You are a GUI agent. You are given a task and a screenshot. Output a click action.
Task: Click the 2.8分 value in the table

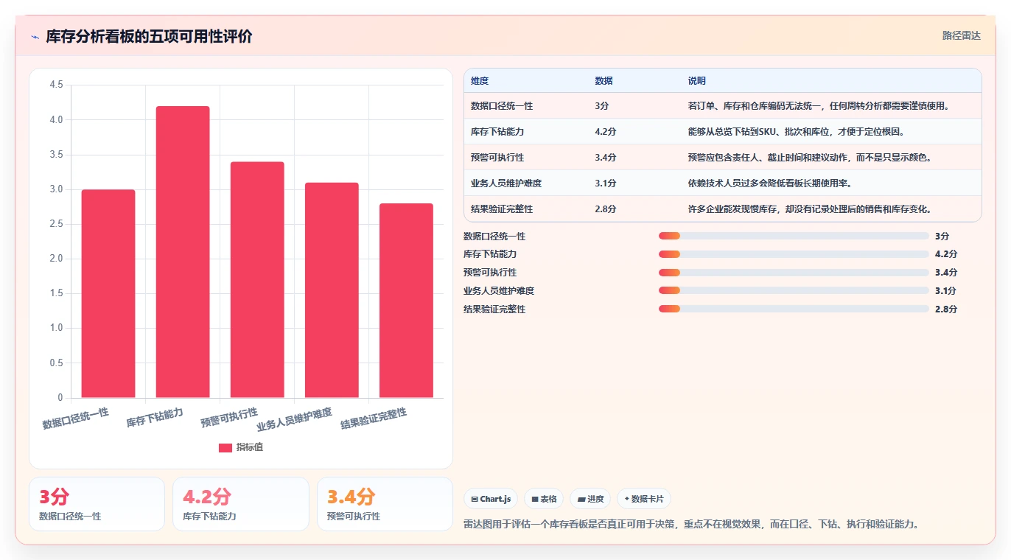[606, 209]
